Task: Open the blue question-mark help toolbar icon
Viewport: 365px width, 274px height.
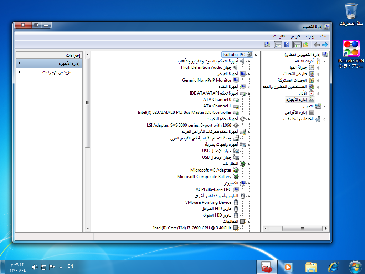Action: [x=287, y=45]
